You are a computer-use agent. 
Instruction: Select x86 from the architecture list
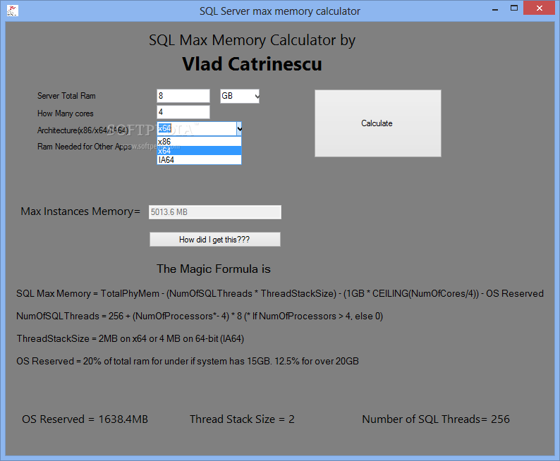tap(200, 142)
